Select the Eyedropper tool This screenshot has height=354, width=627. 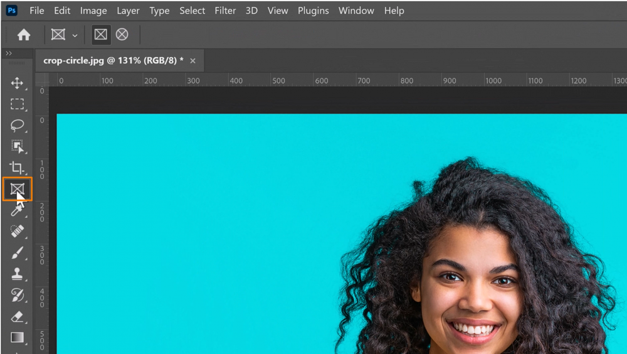[17, 210]
